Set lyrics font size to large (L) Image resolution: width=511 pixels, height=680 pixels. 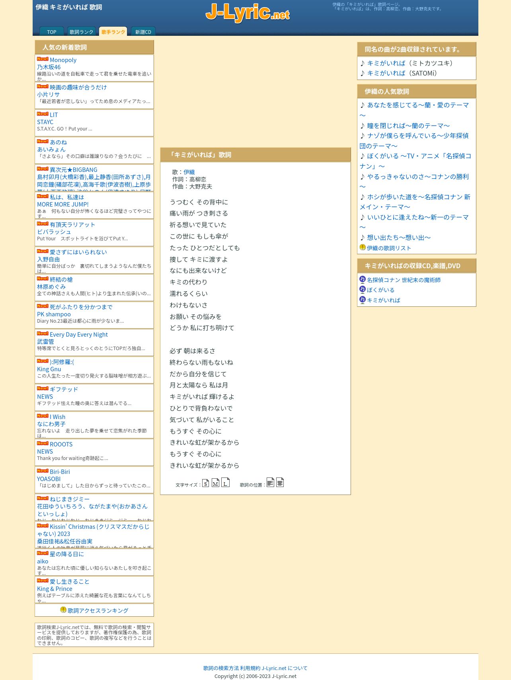(225, 482)
